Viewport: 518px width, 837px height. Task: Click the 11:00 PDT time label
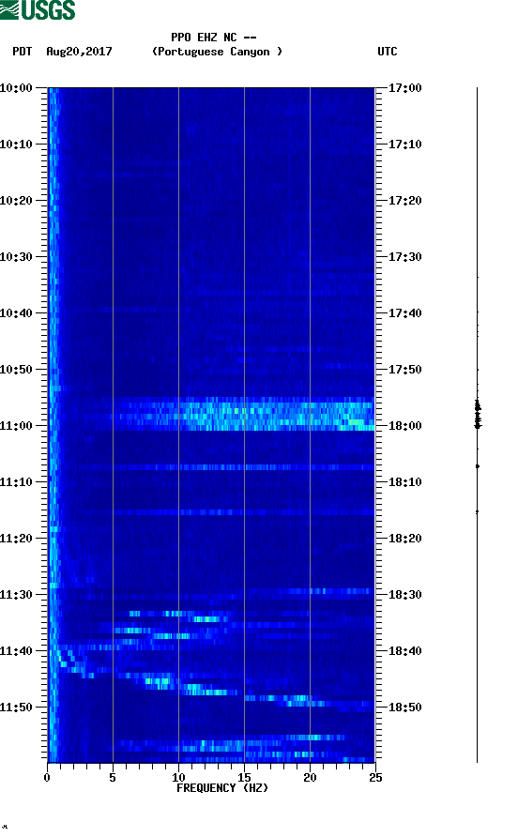16,426
